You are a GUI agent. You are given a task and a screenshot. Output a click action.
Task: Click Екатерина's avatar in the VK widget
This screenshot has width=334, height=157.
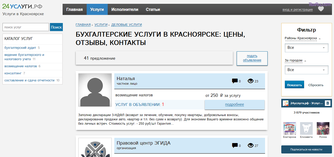(289, 129)
